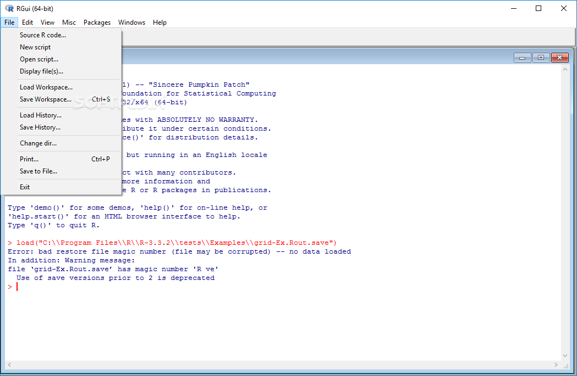The image size is (577, 376).
Task: Select Exit from File menu
Action: pos(61,187)
